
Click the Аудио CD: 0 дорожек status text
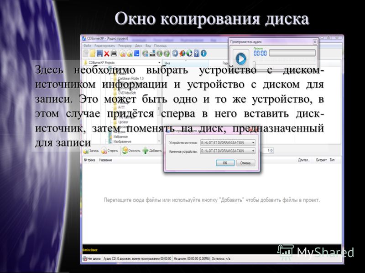tap(137, 258)
